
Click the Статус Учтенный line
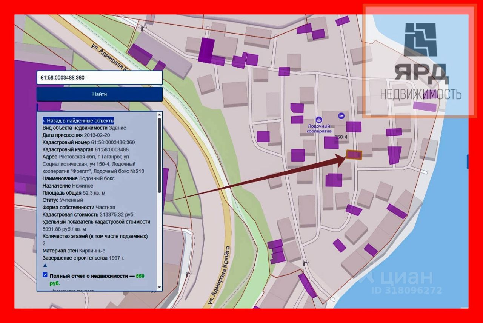point(63,200)
